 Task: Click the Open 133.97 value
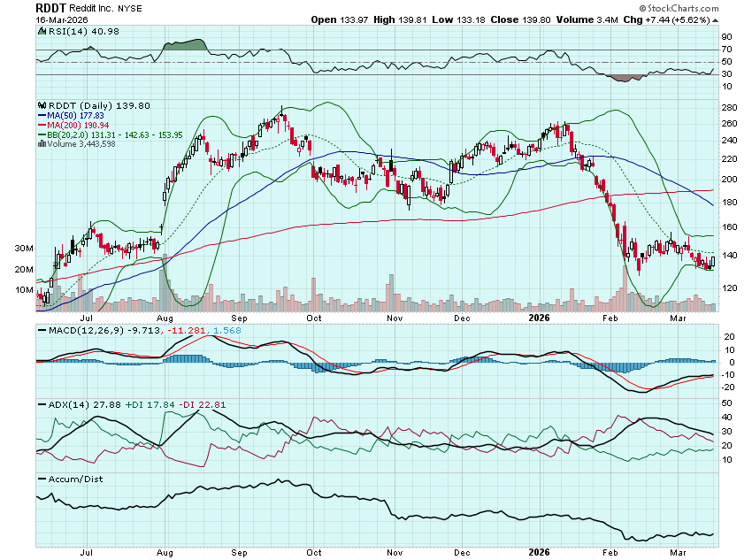tap(340, 19)
